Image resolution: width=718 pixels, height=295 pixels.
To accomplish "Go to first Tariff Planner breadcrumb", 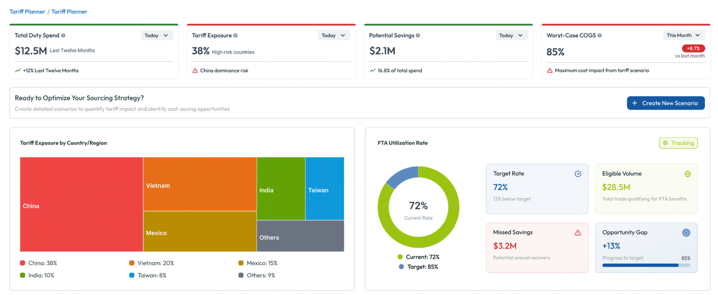I will coord(27,11).
